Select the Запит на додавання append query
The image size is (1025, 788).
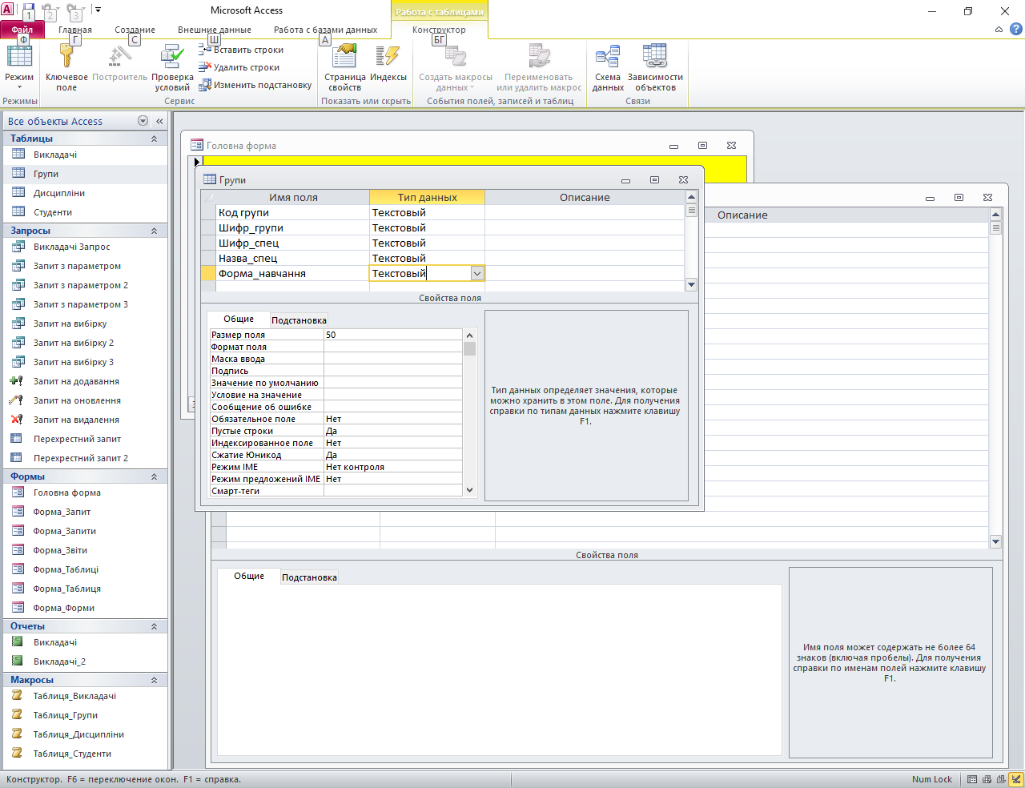tap(84, 381)
